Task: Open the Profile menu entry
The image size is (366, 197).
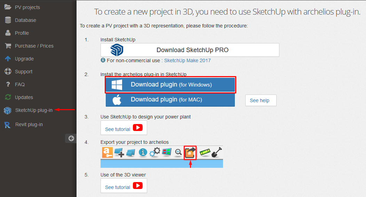Action: tap(22, 33)
